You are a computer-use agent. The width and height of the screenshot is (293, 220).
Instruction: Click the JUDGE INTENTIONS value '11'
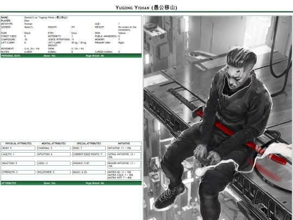point(73,40)
